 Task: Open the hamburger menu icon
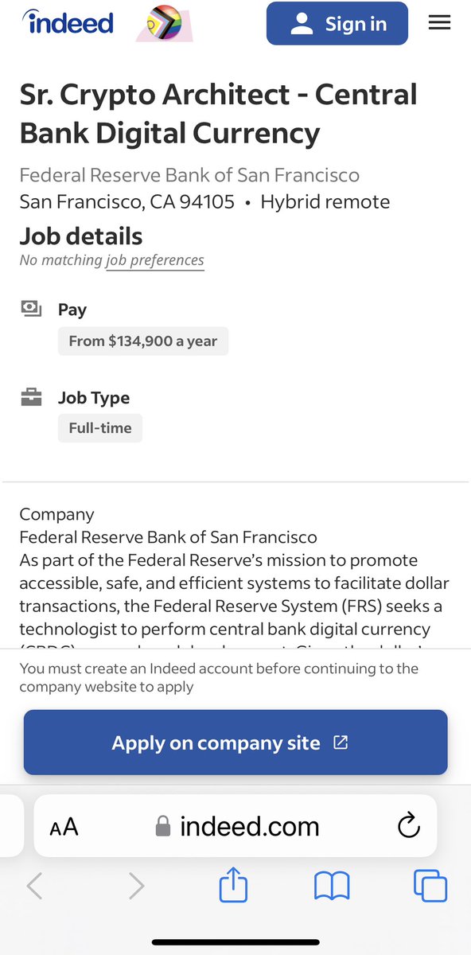coord(439,23)
